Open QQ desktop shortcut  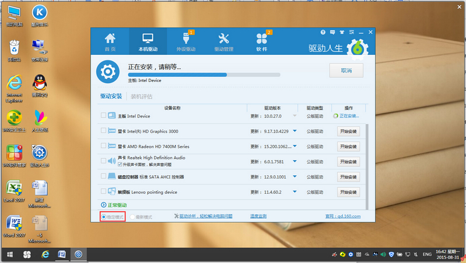point(40,85)
